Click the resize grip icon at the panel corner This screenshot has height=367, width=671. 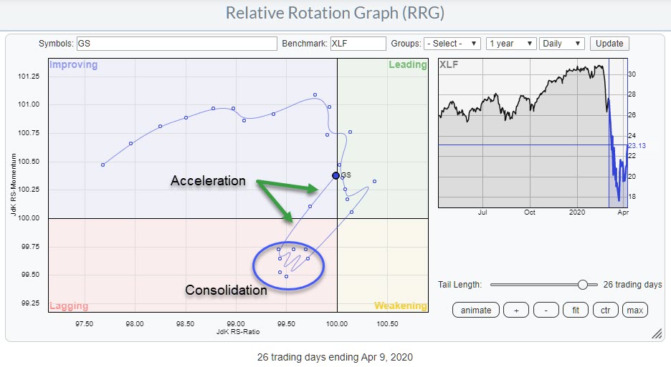(657, 333)
